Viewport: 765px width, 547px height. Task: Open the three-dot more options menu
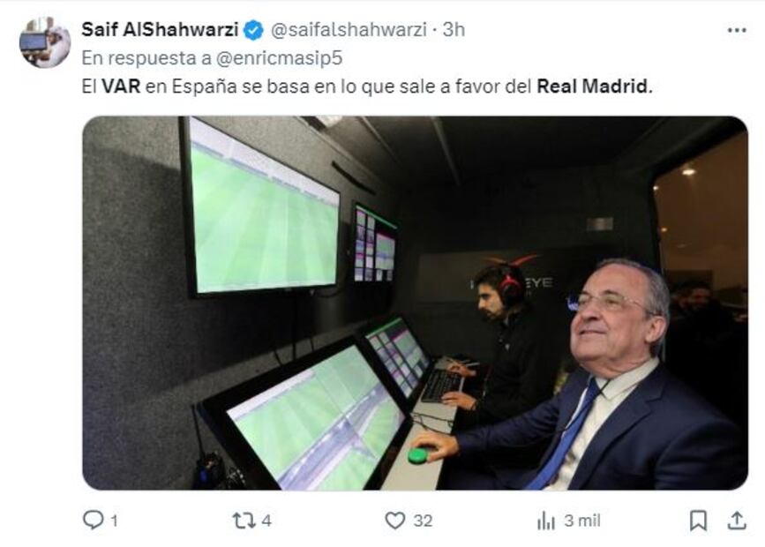coord(737,30)
